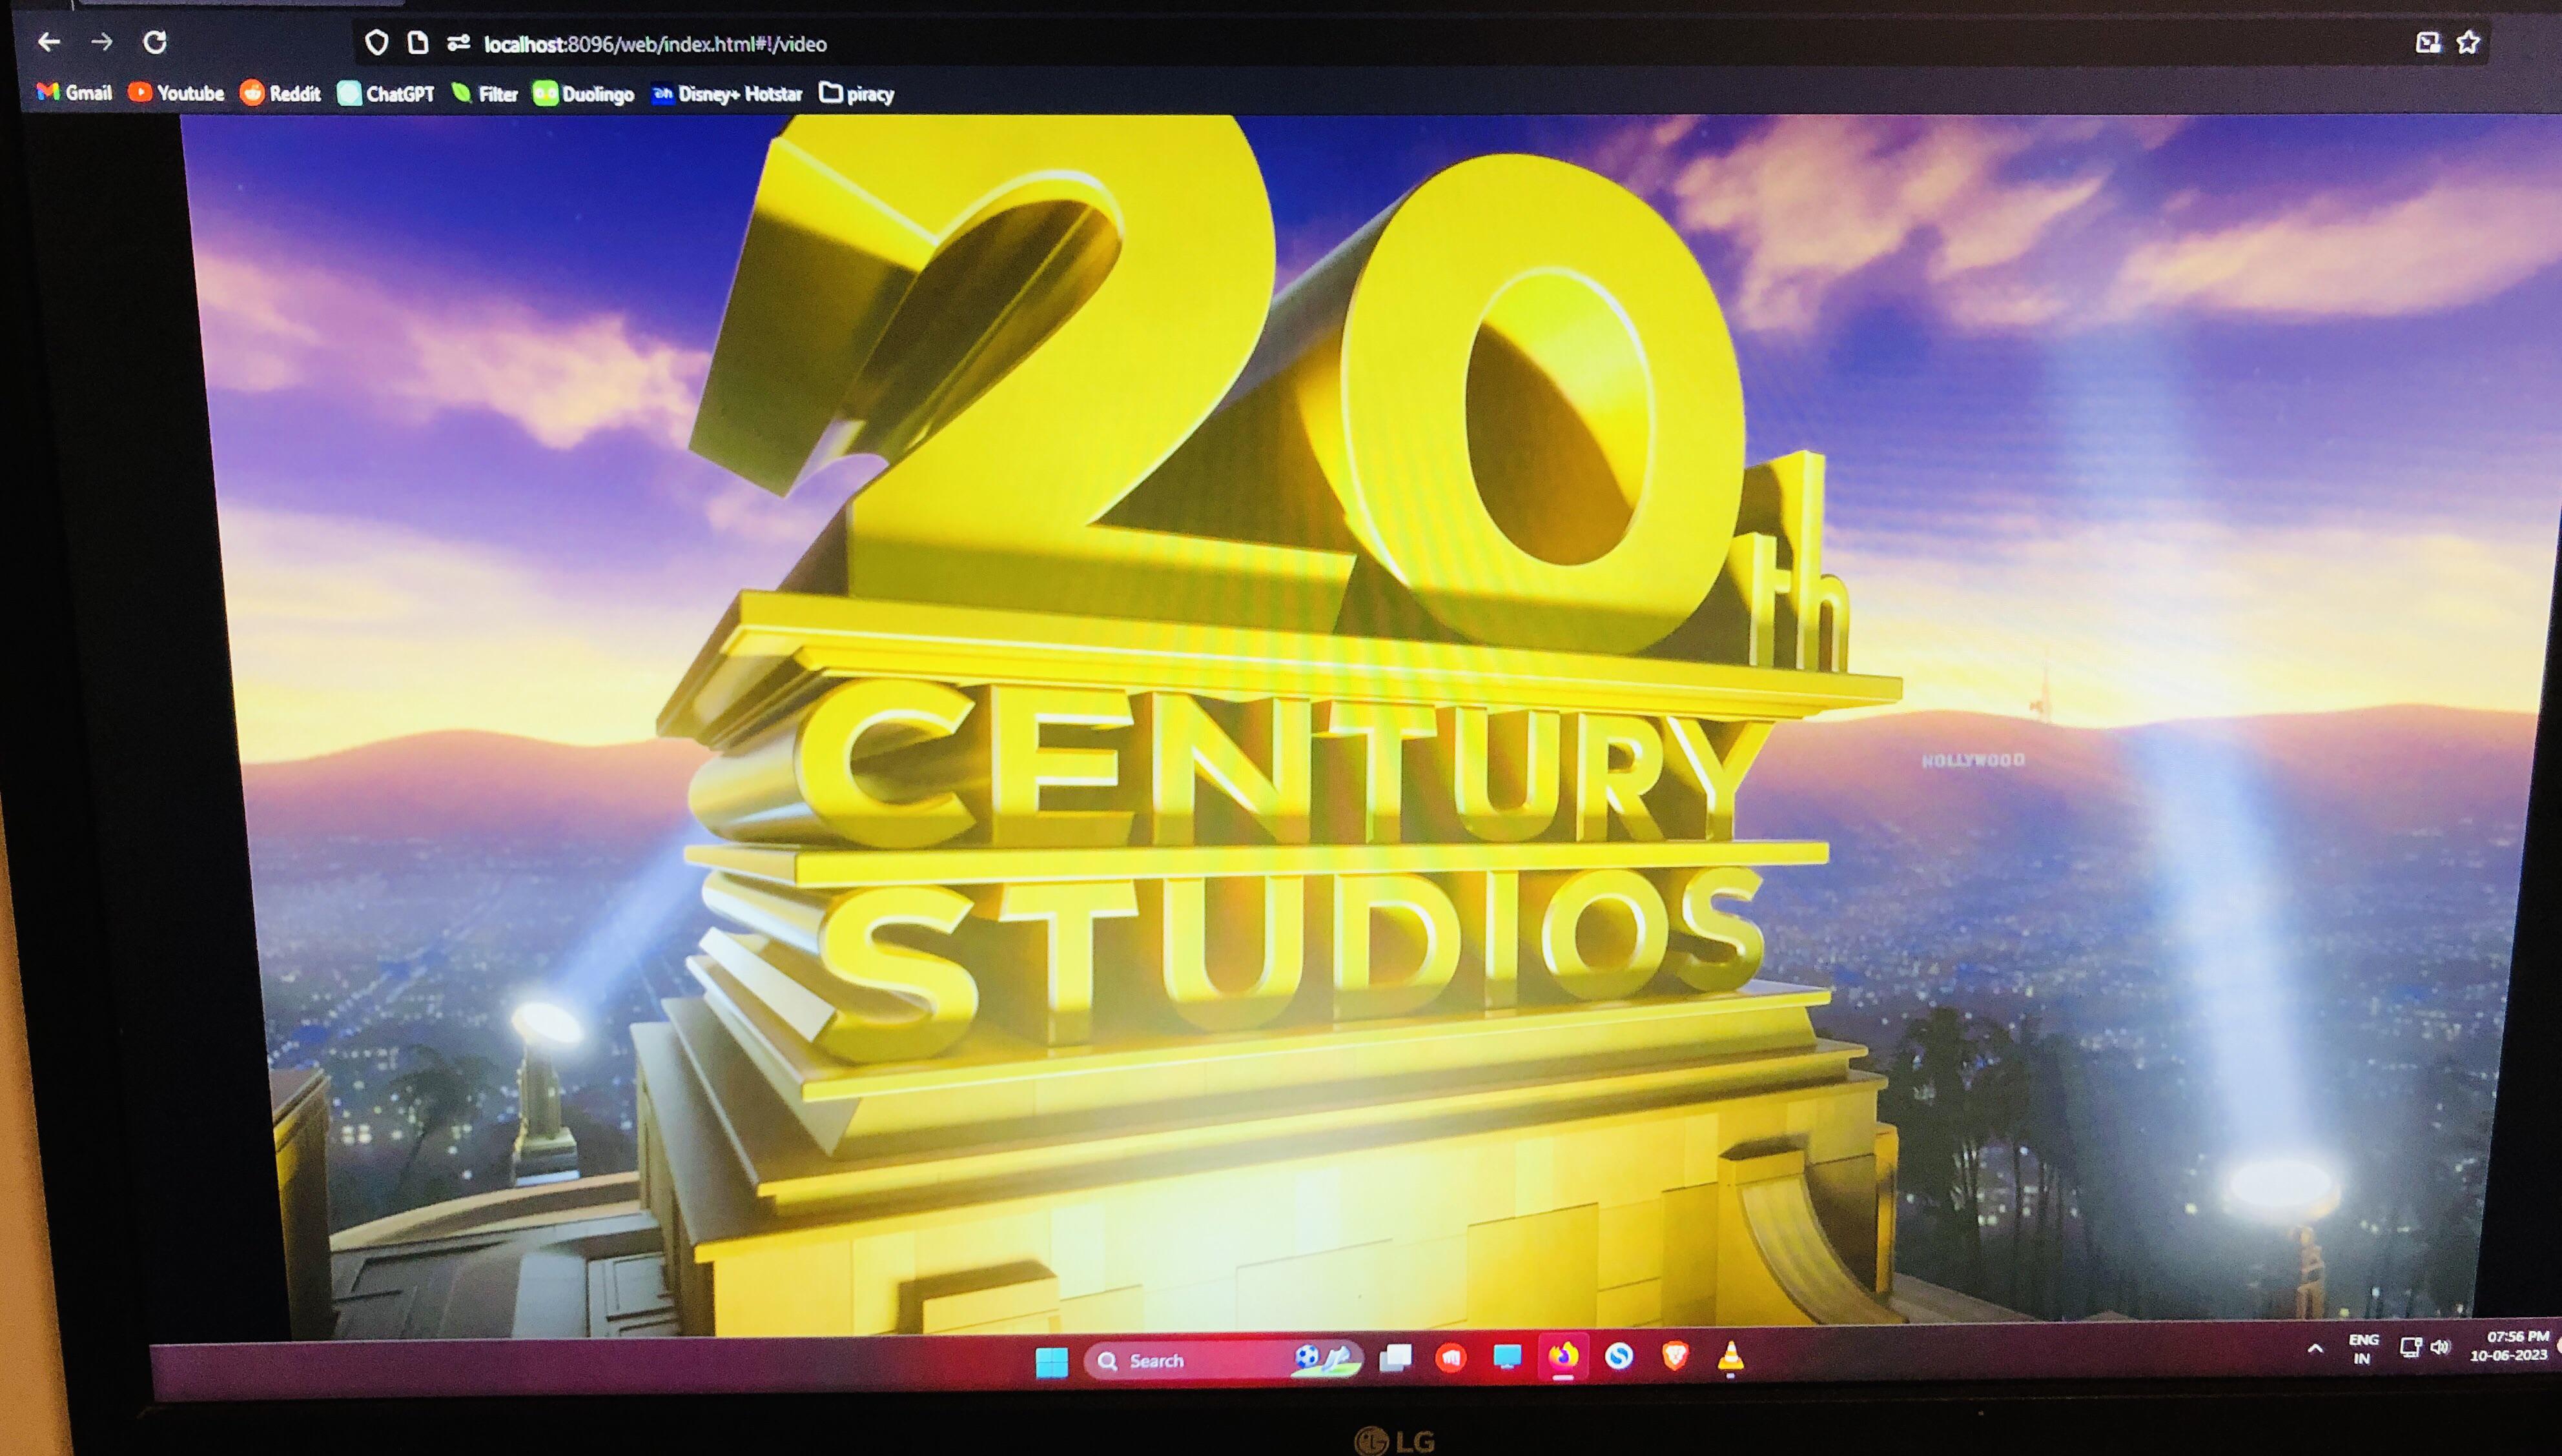The height and width of the screenshot is (1456, 2562).
Task: Switch to Firefox on the taskbar
Action: point(1564,1356)
